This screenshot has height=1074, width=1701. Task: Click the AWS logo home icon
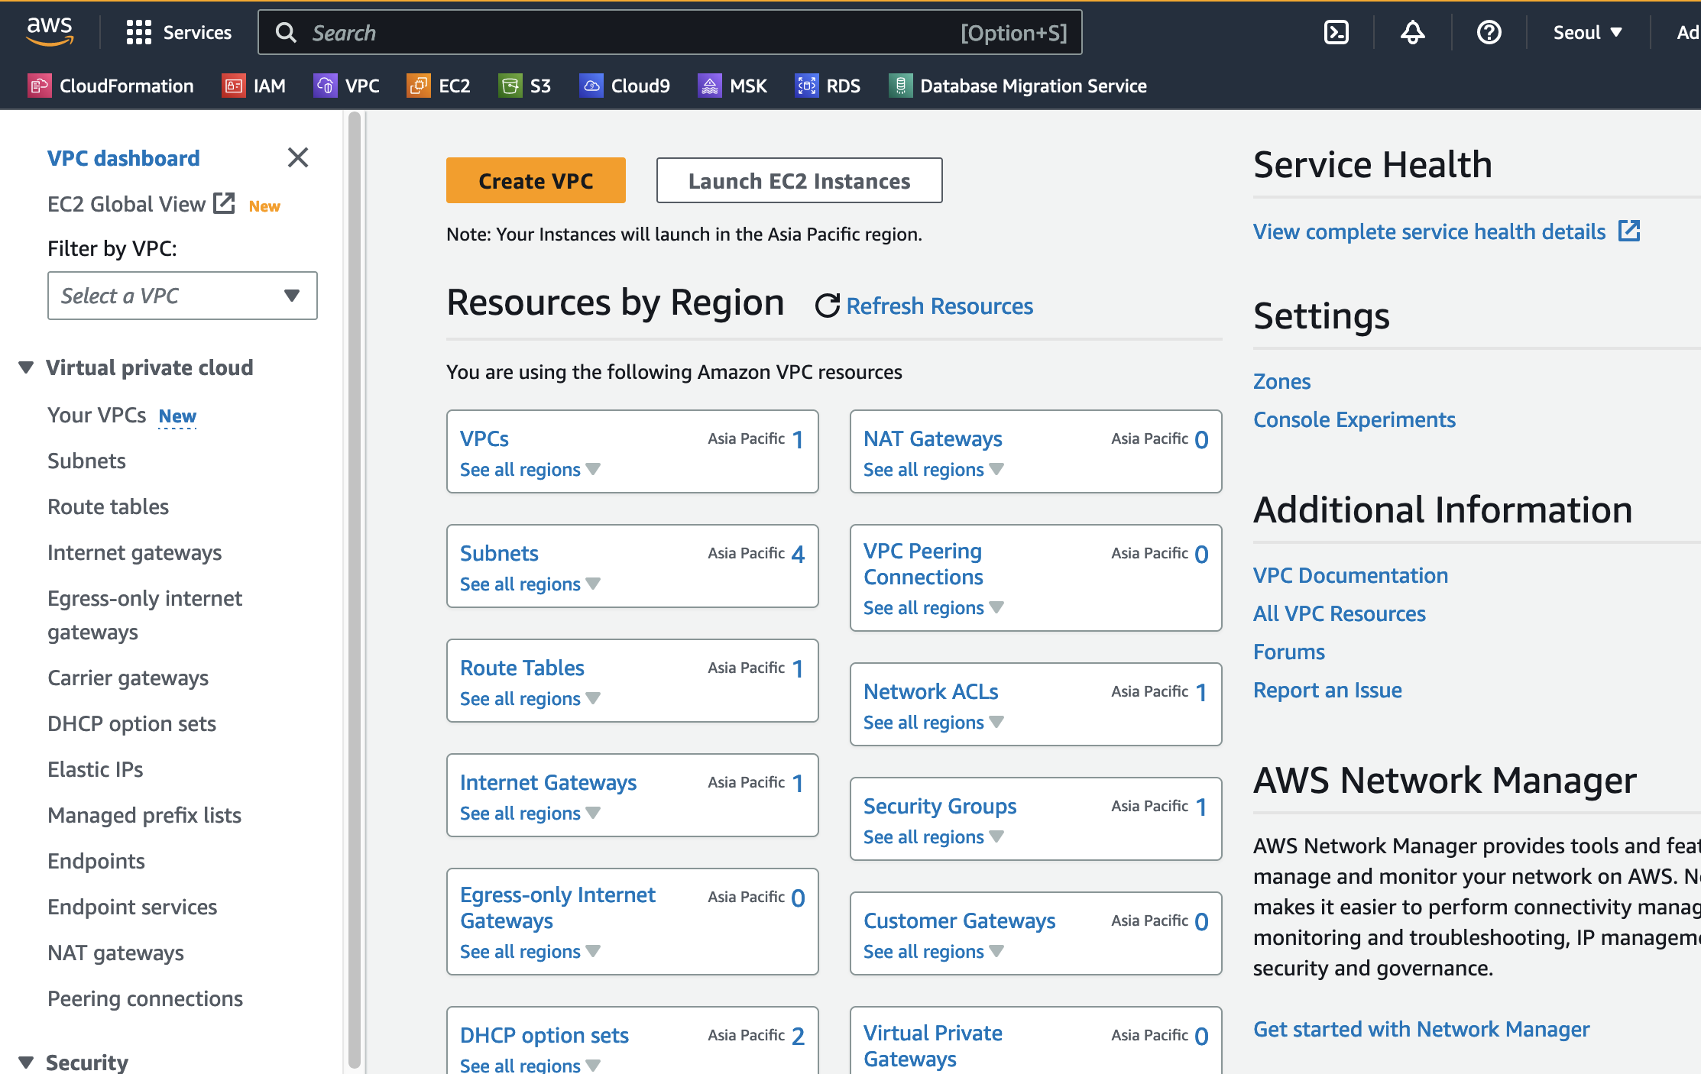(50, 31)
